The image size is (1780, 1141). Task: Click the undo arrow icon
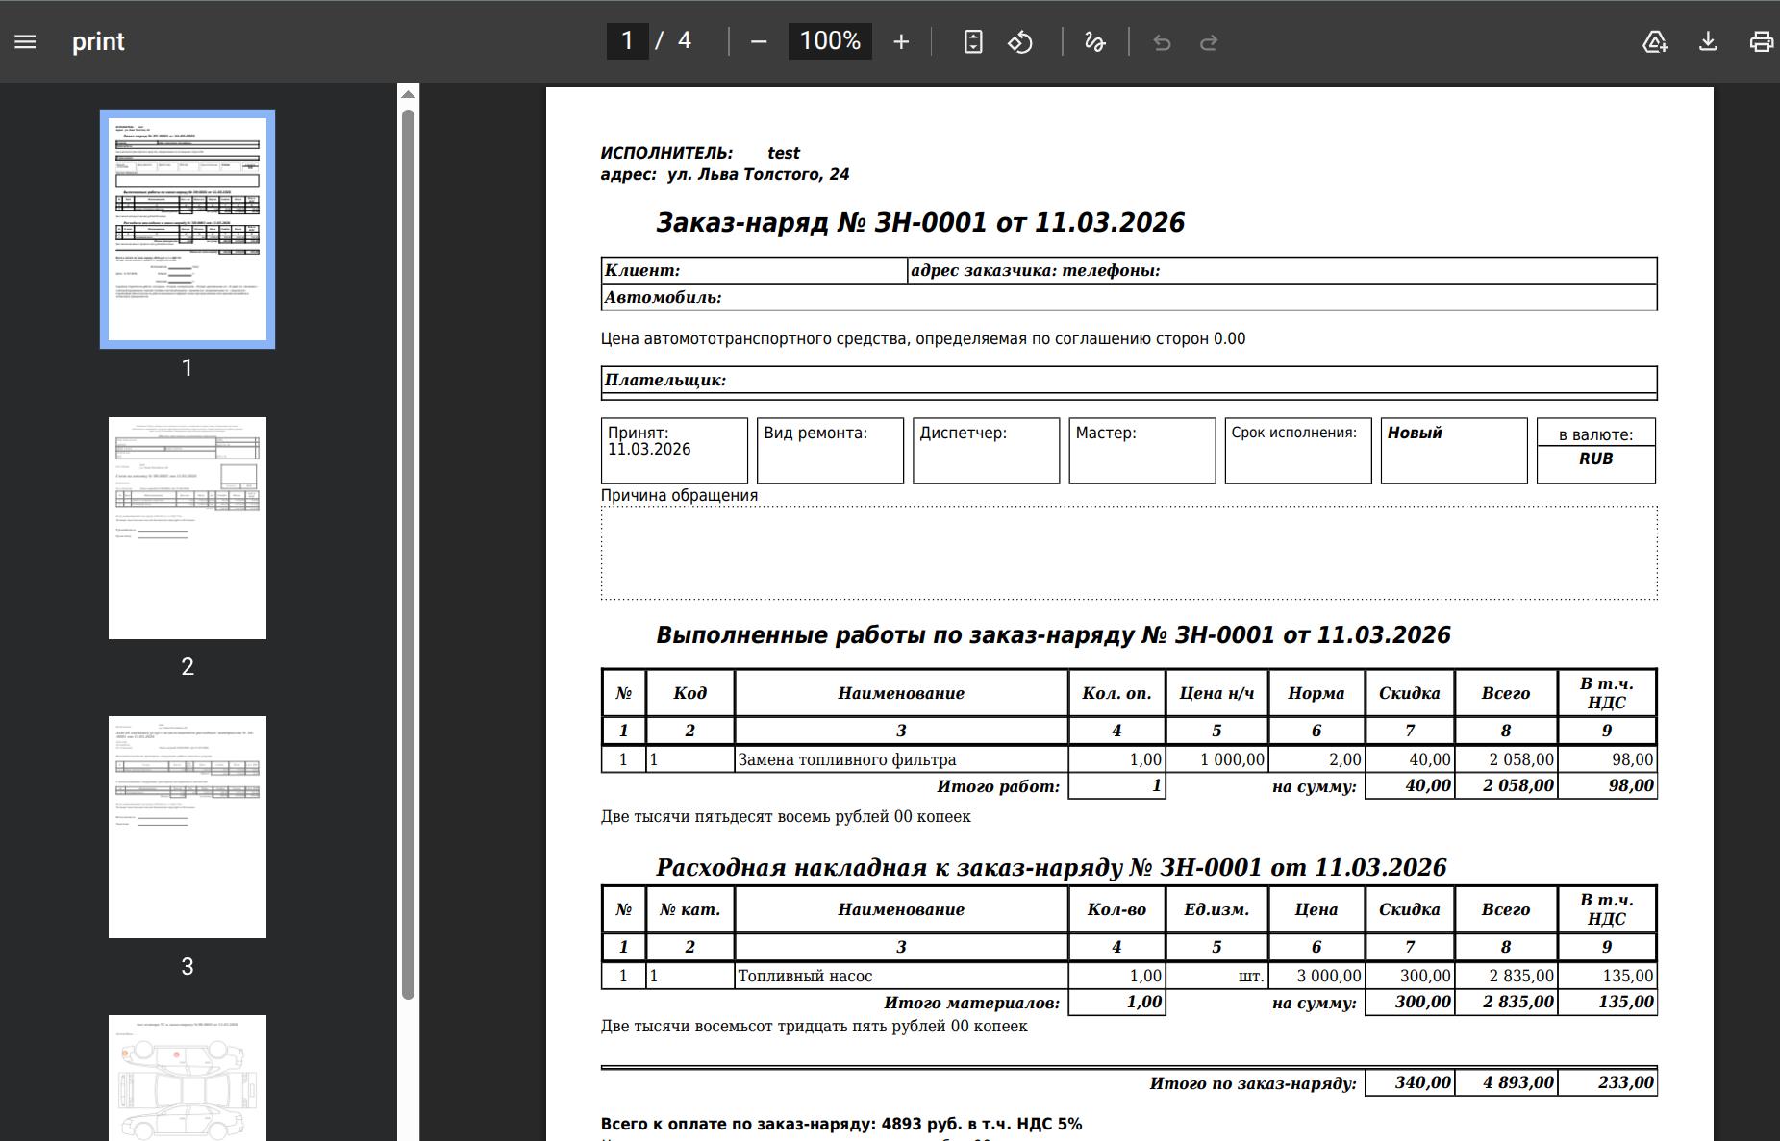tap(1162, 41)
